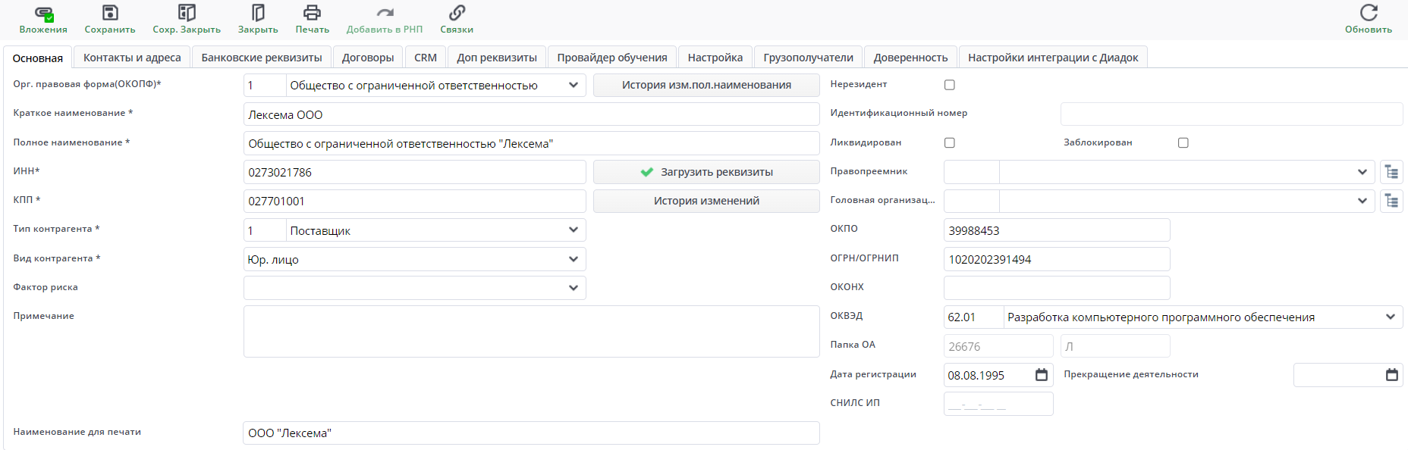This screenshot has height=450, width=1408.
Task: Toggle the Ликвидирован checkbox
Action: point(949,142)
